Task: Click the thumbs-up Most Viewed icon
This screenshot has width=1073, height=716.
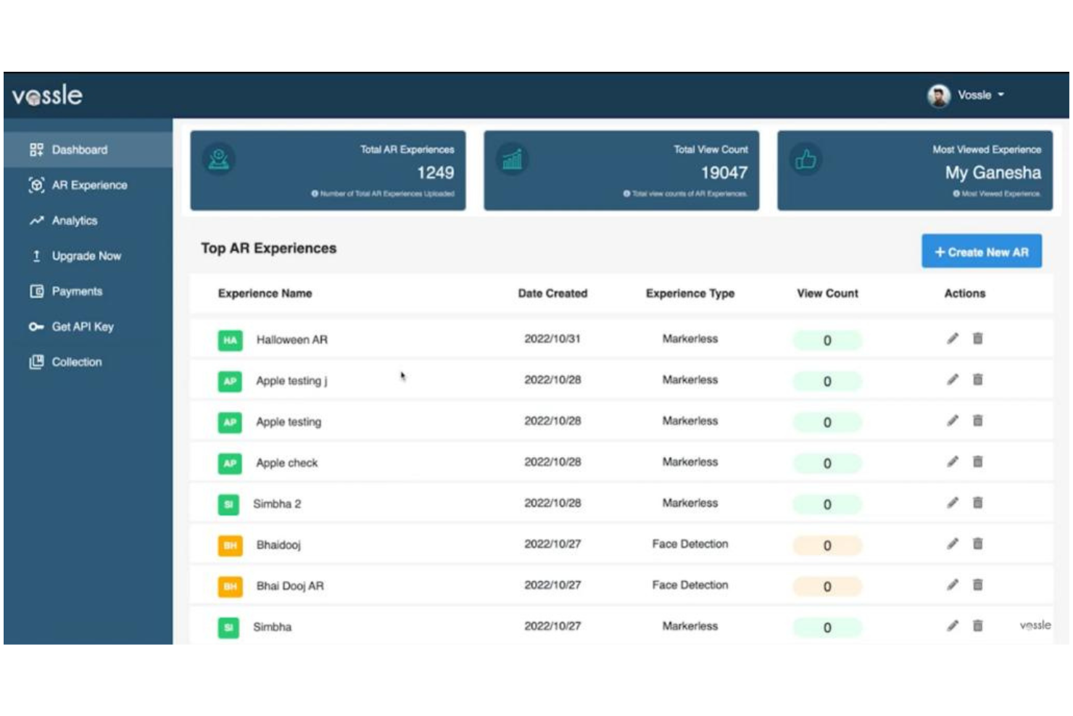Action: click(805, 160)
